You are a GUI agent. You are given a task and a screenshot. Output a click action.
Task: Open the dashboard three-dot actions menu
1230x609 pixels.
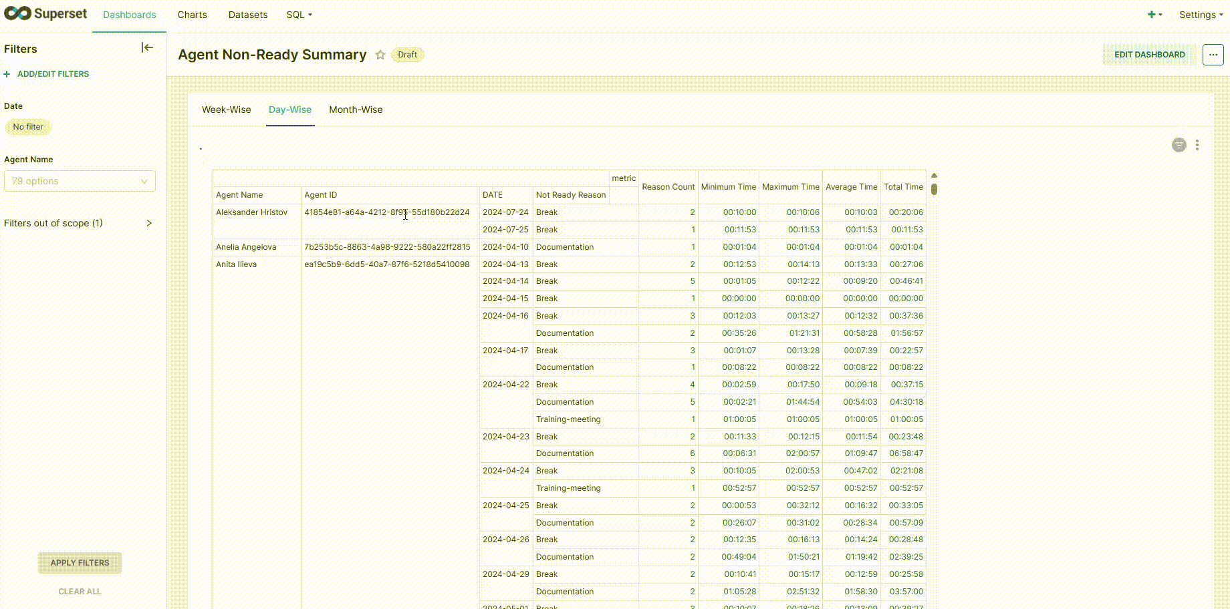coord(1213,55)
